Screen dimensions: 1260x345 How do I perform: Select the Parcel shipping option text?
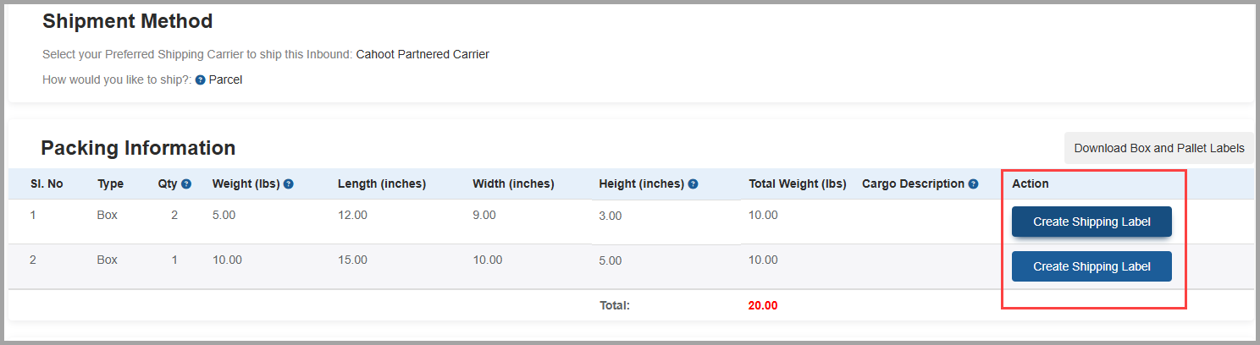tap(225, 80)
